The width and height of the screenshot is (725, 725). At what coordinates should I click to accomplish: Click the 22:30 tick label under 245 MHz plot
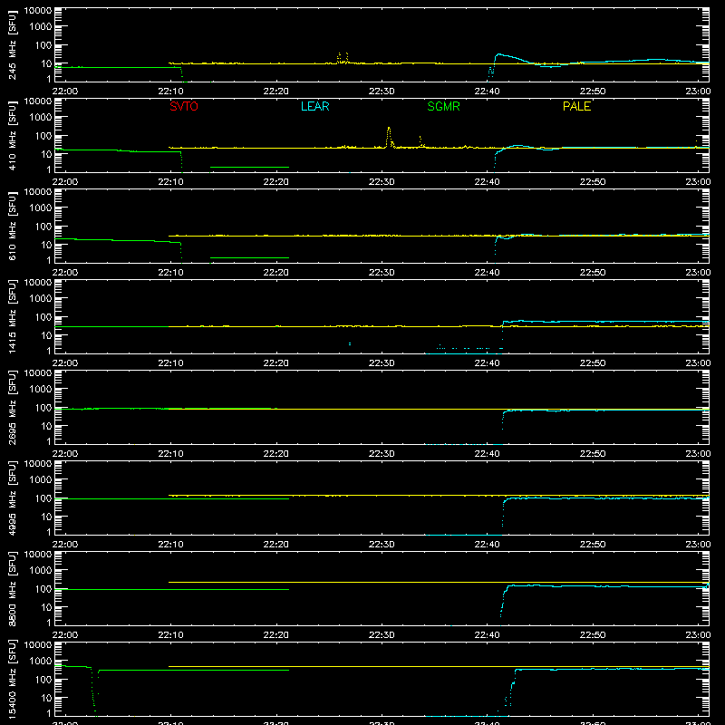tap(382, 92)
